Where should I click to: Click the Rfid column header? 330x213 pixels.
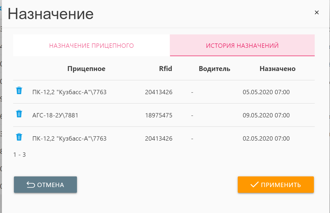point(166,69)
